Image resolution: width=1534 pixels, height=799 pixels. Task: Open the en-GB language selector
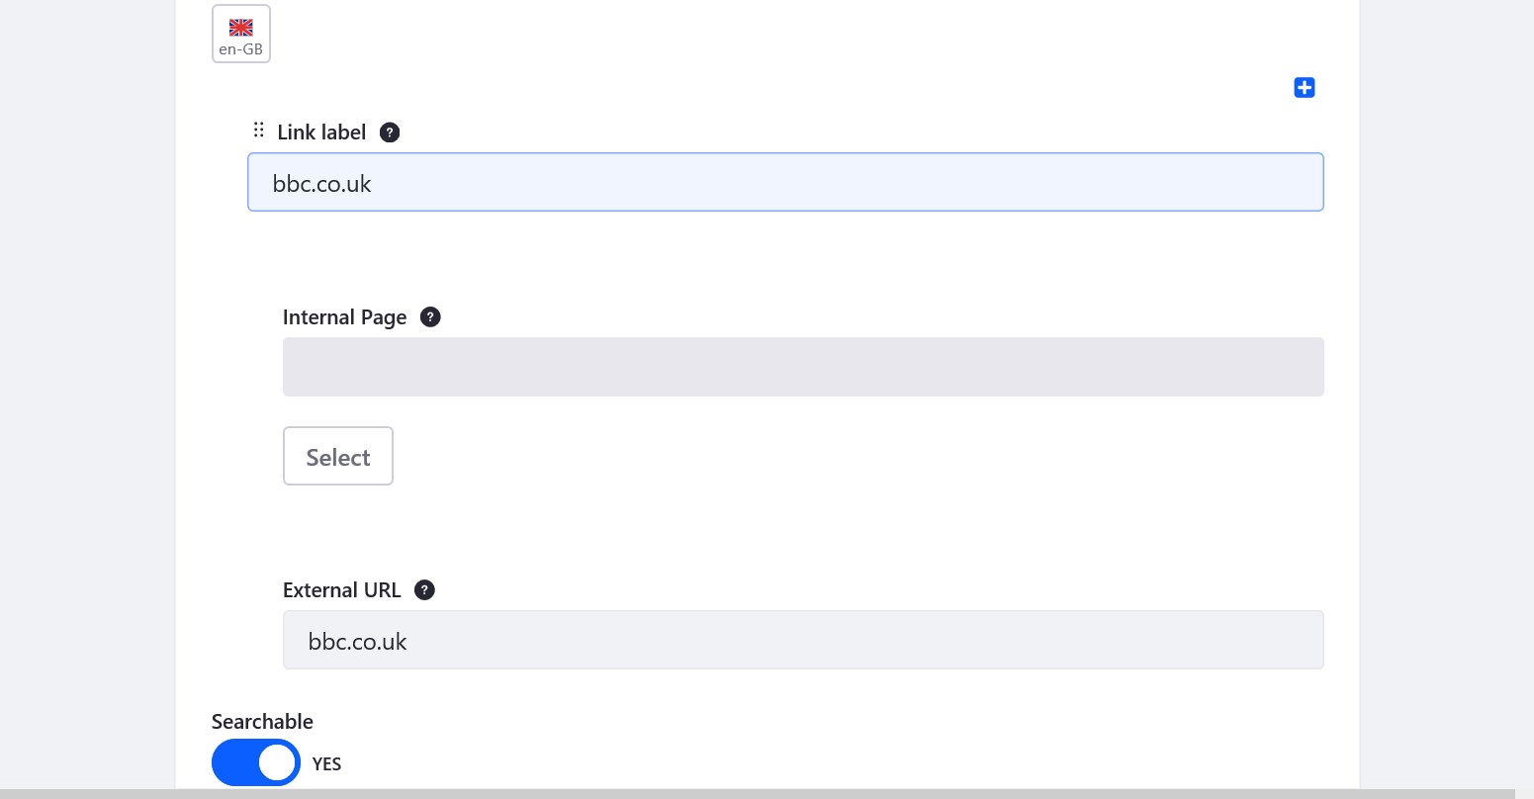[241, 34]
